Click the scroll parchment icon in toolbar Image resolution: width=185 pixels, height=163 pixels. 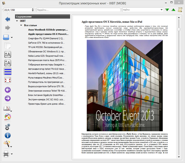point(180,10)
